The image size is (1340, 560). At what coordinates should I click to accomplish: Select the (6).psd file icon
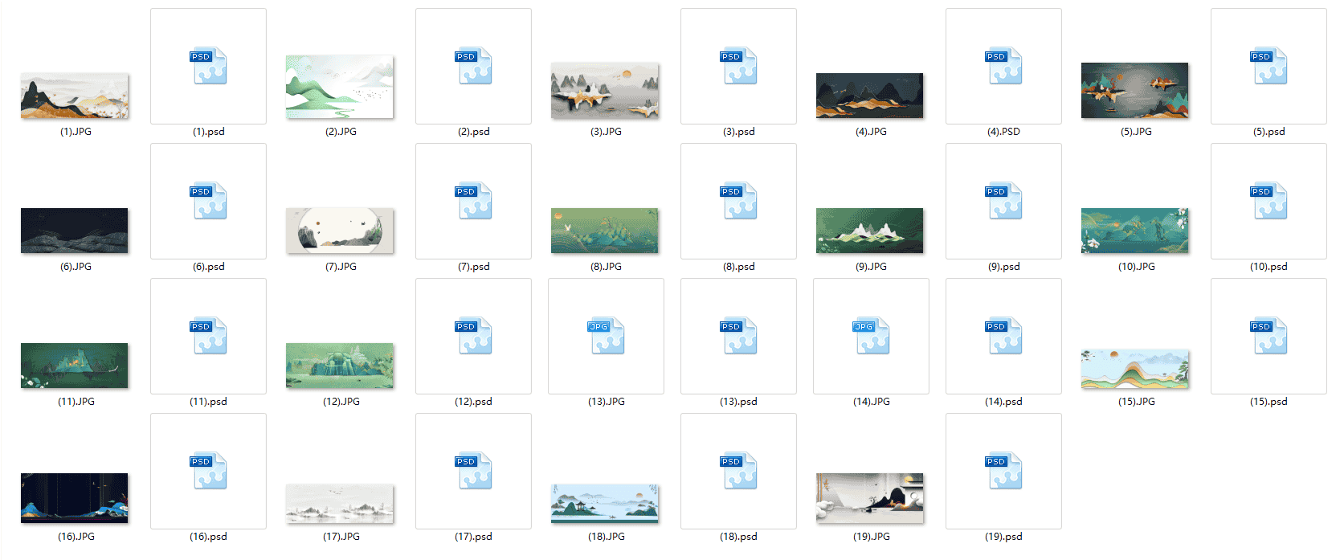[208, 201]
